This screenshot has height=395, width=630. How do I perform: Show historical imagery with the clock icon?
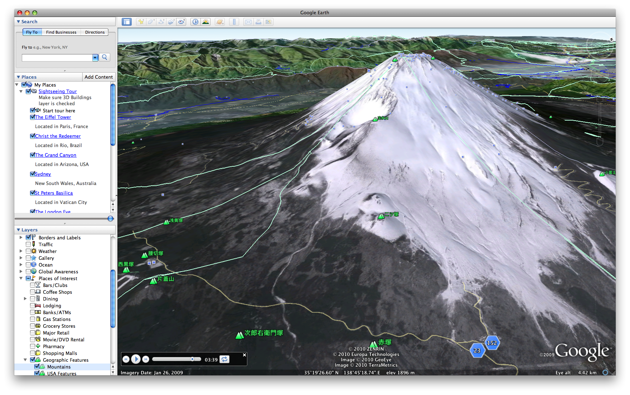point(195,22)
